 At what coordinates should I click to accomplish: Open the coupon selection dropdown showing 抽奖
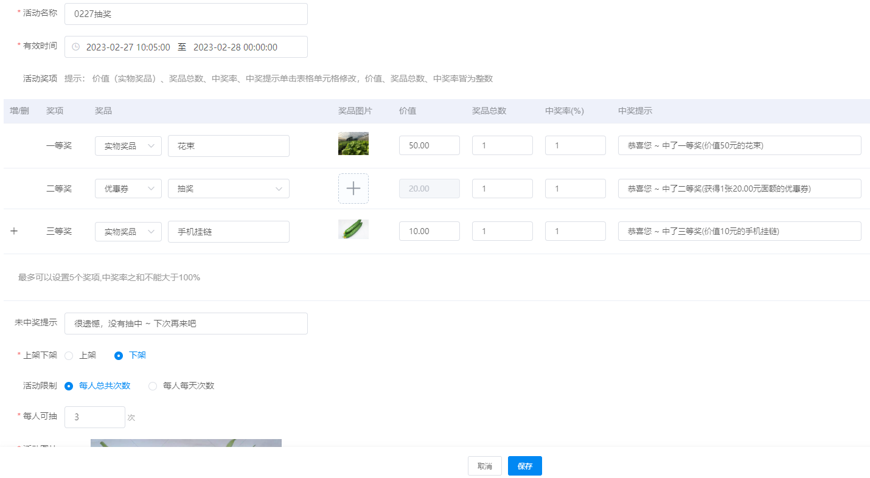(x=228, y=189)
